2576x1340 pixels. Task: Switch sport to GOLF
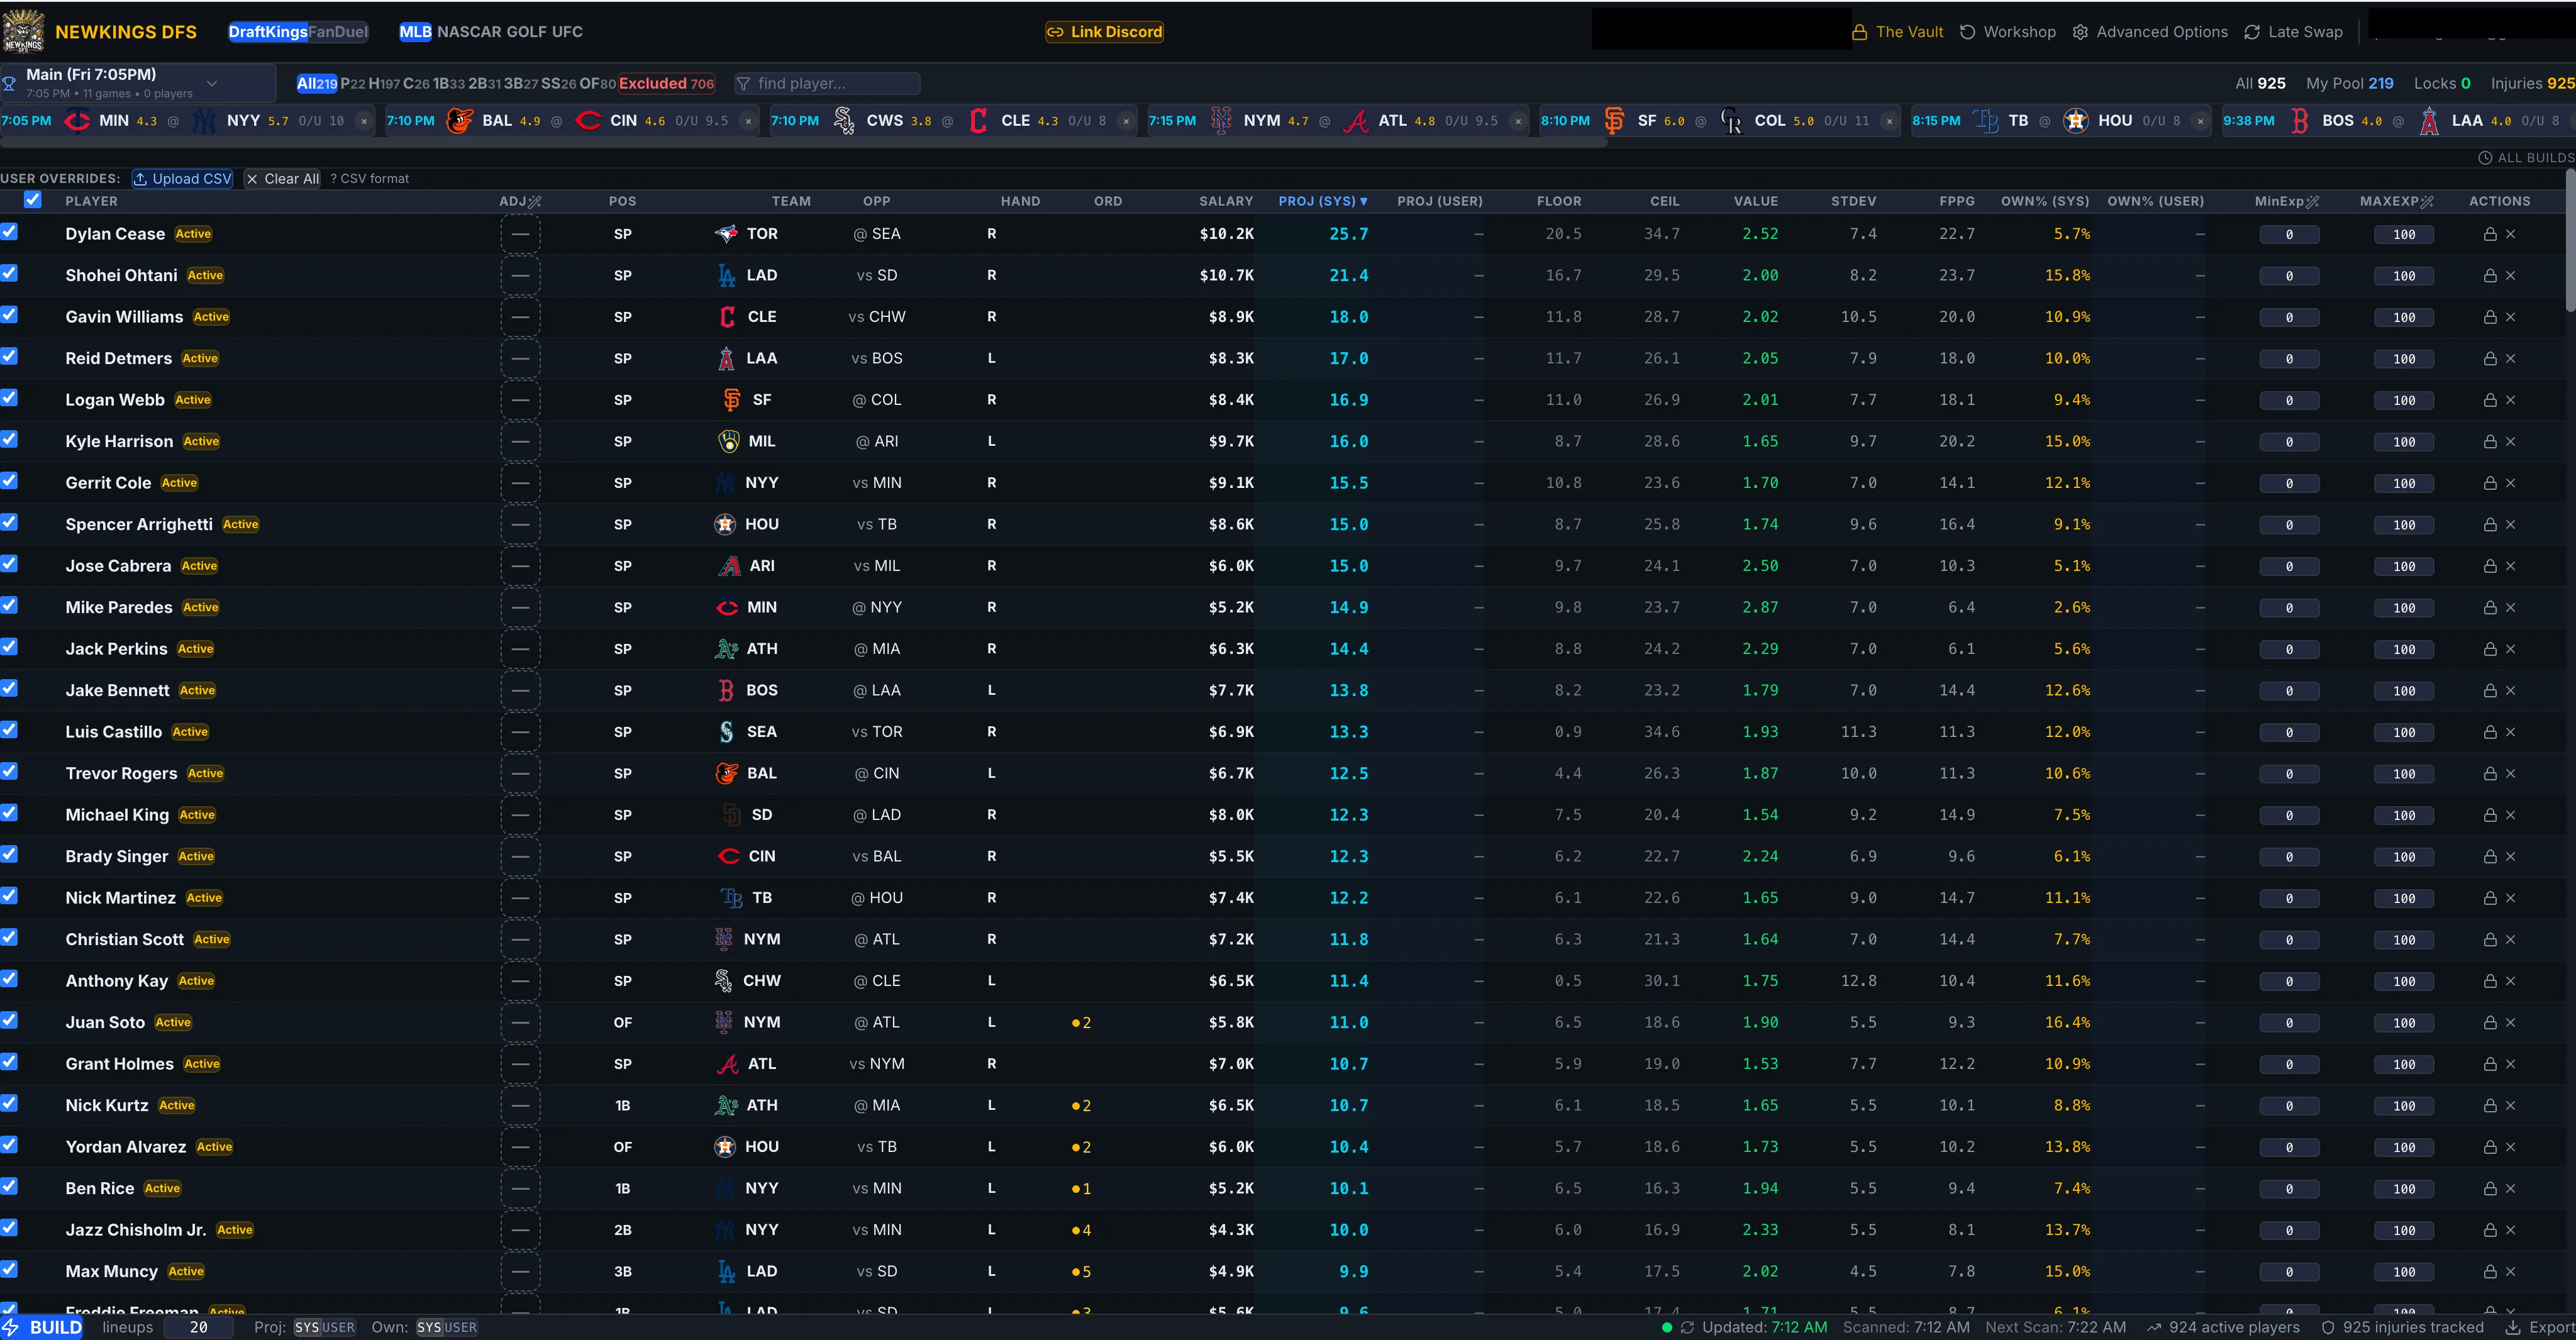coord(527,32)
